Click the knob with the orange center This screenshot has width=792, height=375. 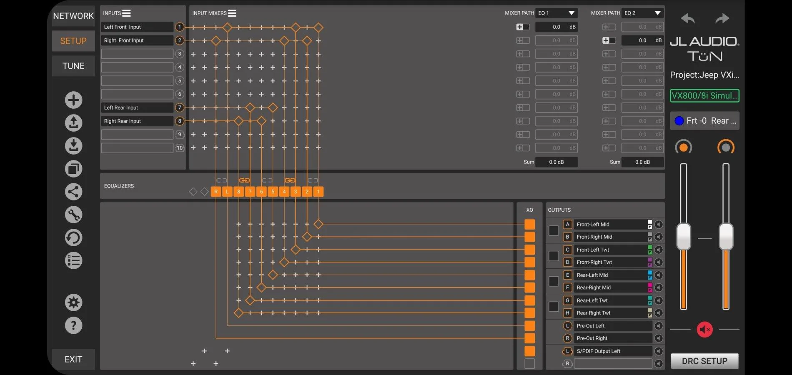(684, 147)
